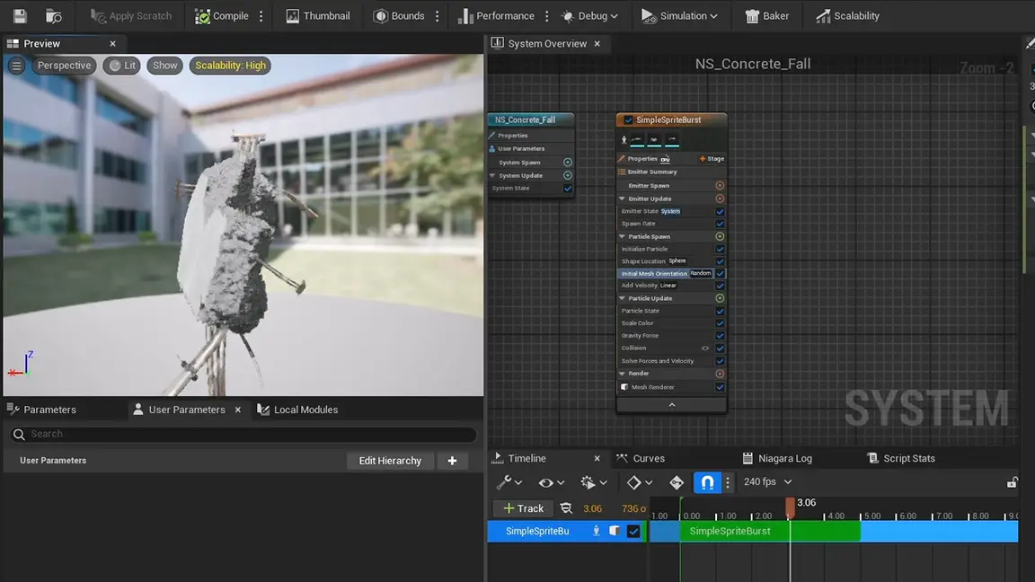
Task: Click the timeline playhead at 3.06
Action: click(790, 507)
